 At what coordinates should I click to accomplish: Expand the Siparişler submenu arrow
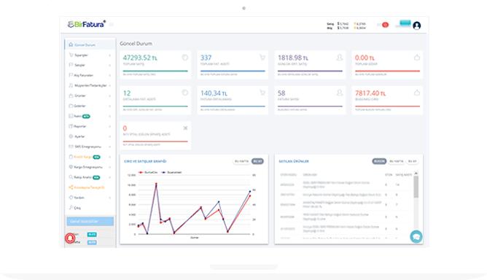[109, 55]
